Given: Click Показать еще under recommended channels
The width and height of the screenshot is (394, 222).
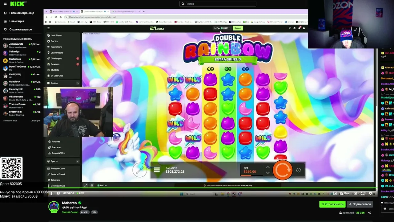Looking at the screenshot, I should (x=10, y=121).
